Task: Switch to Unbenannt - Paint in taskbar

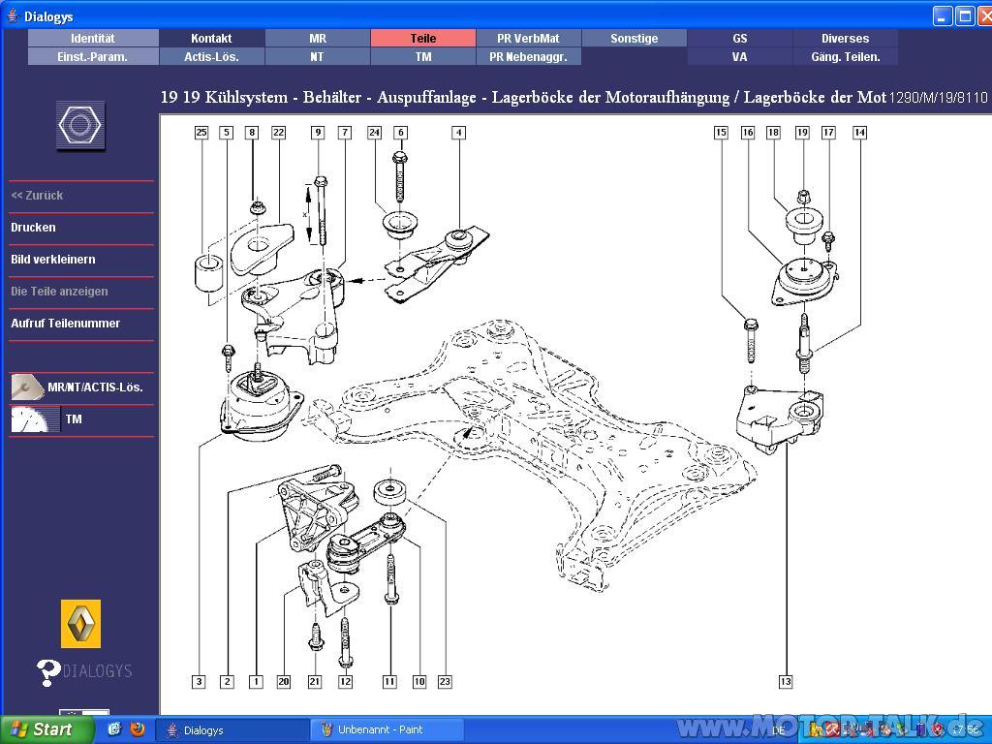Action: click(387, 730)
